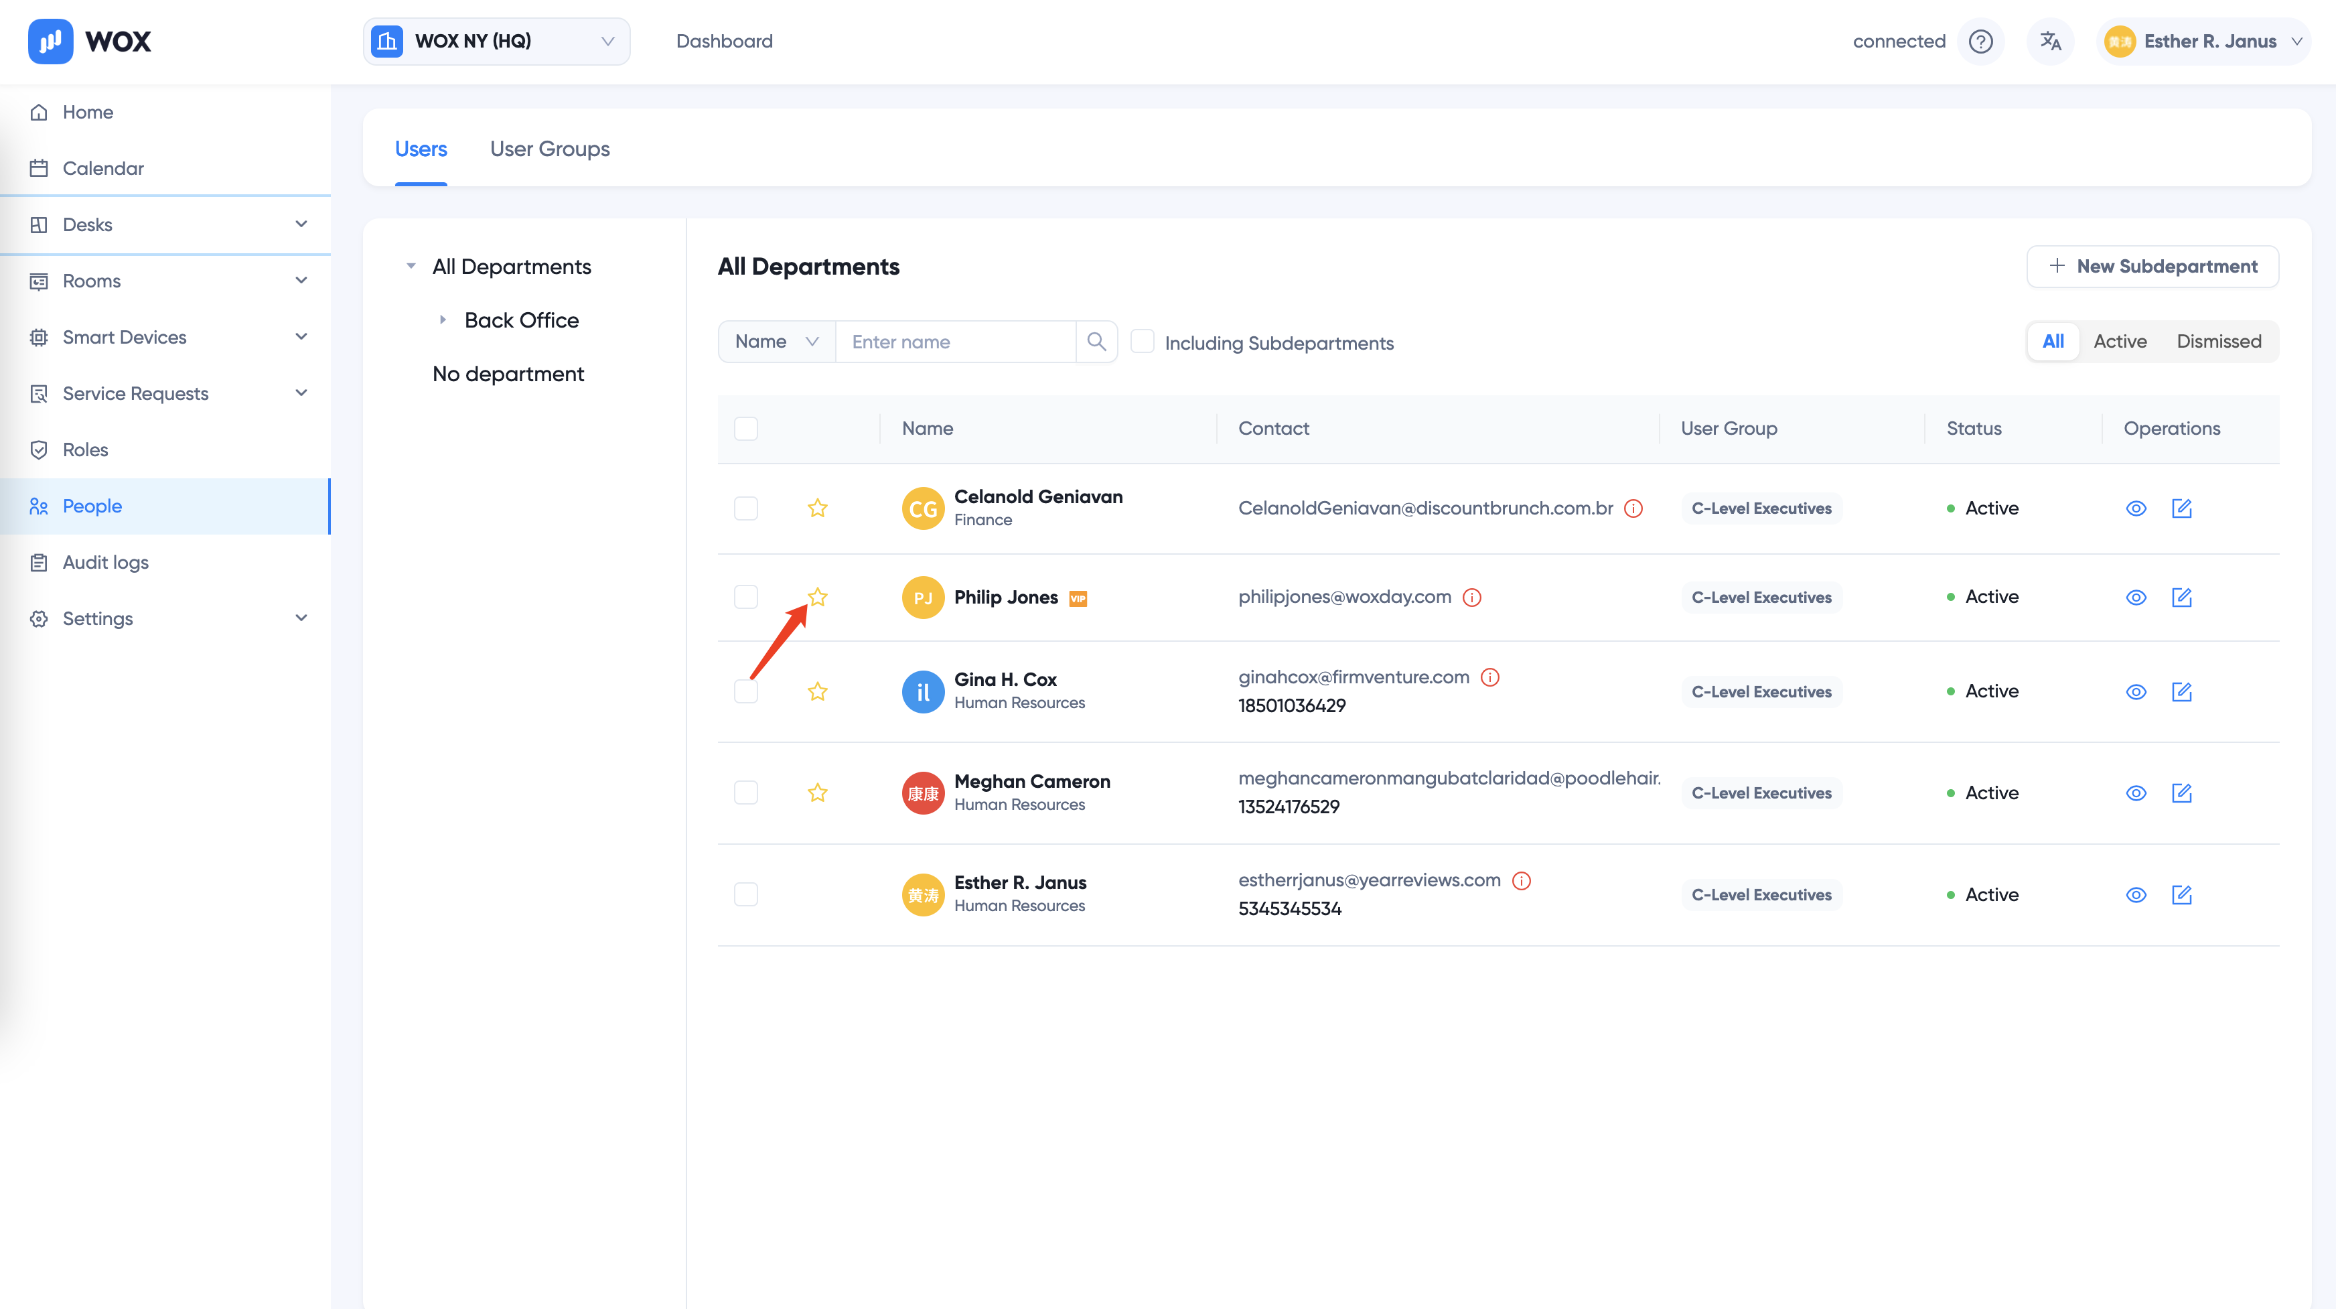Edit Celanold Geniavan with pencil icon
2336x1309 pixels.
2182,508
